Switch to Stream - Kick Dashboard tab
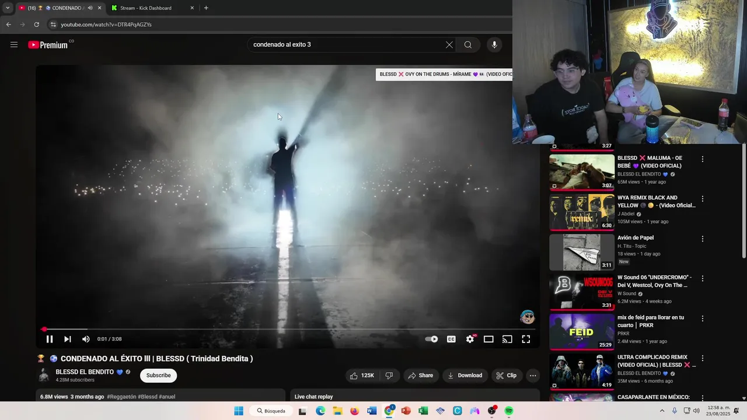The height and width of the screenshot is (420, 747). tap(153, 8)
